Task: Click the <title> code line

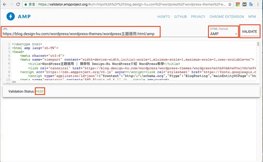Action: tap(104, 64)
